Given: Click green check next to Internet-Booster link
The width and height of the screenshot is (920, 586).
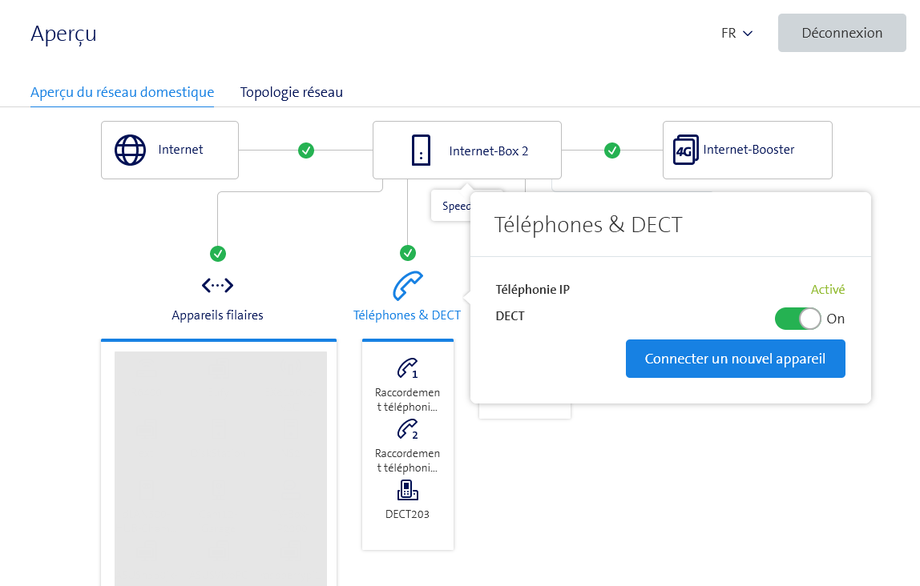Looking at the screenshot, I should pyautogui.click(x=612, y=150).
